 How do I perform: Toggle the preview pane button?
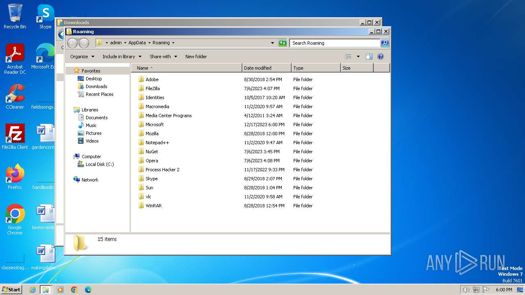click(369, 57)
